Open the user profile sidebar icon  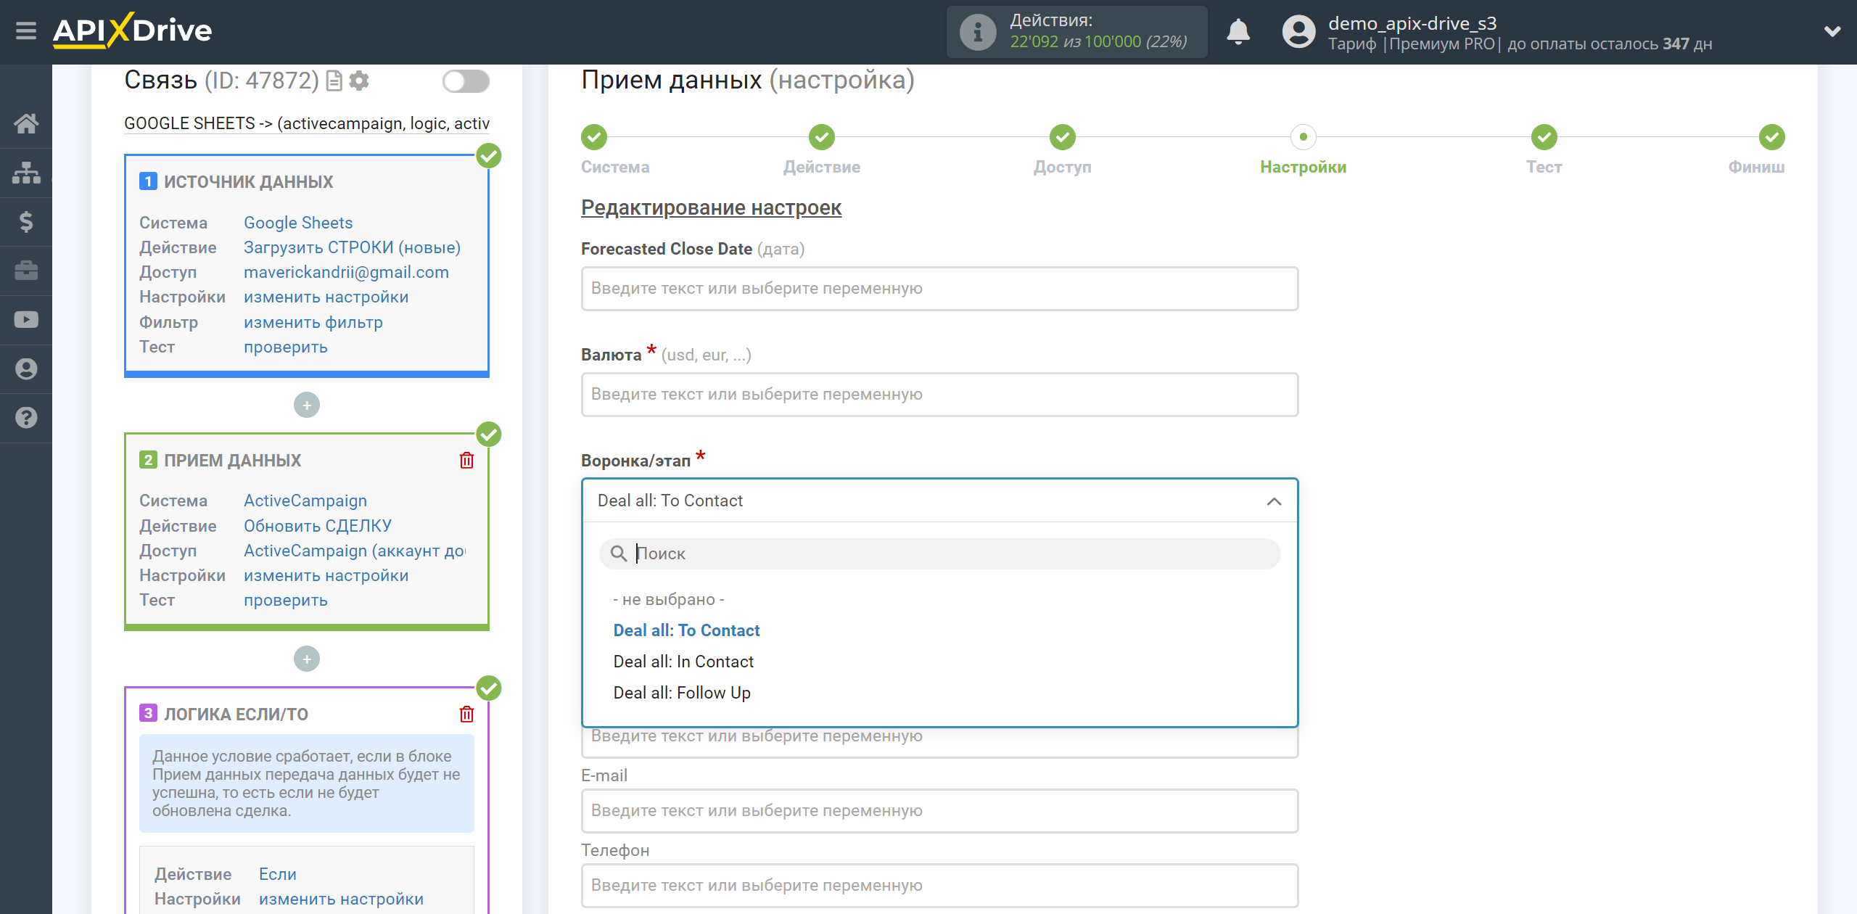pos(26,369)
